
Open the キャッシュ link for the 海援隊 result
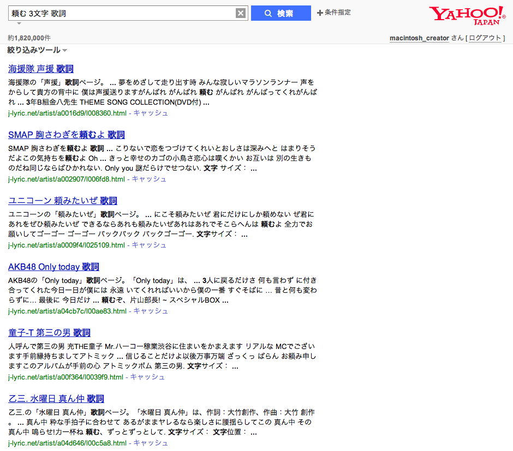pos(151,113)
